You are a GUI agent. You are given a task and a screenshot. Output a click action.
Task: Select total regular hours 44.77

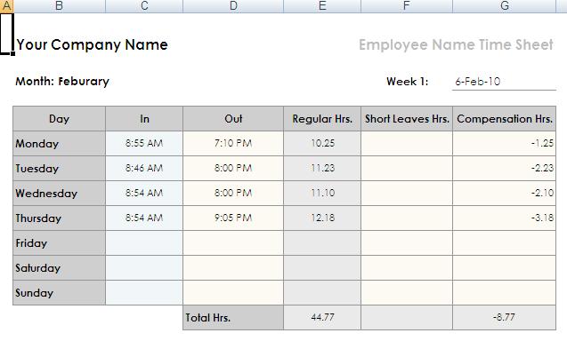tap(322, 318)
